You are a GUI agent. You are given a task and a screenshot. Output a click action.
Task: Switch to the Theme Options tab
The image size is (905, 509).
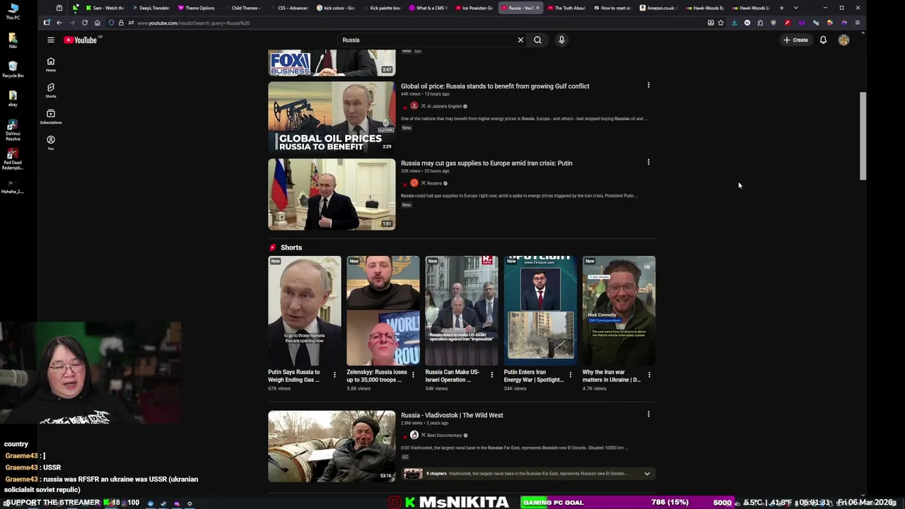(x=197, y=8)
